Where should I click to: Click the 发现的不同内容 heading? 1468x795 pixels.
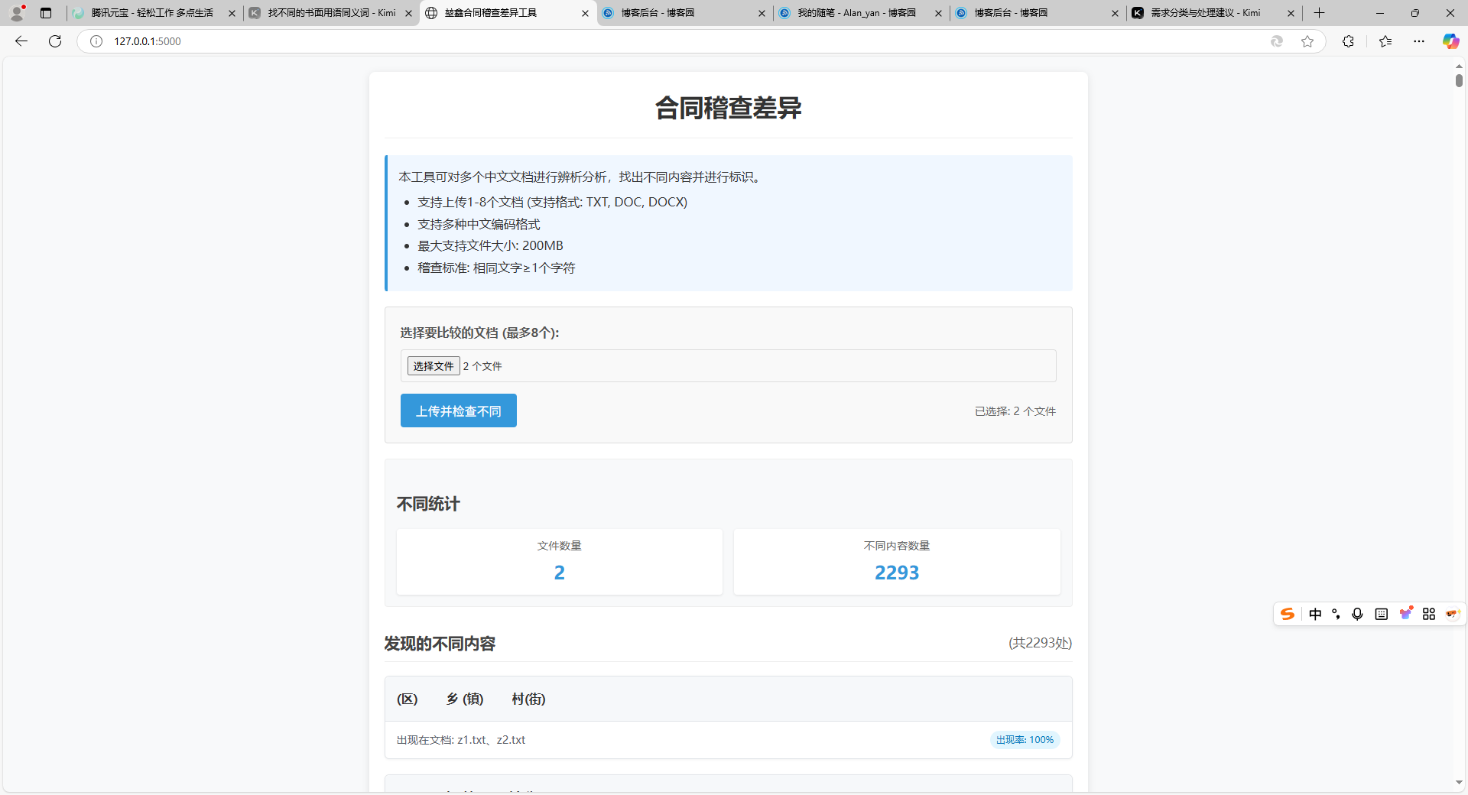(440, 644)
